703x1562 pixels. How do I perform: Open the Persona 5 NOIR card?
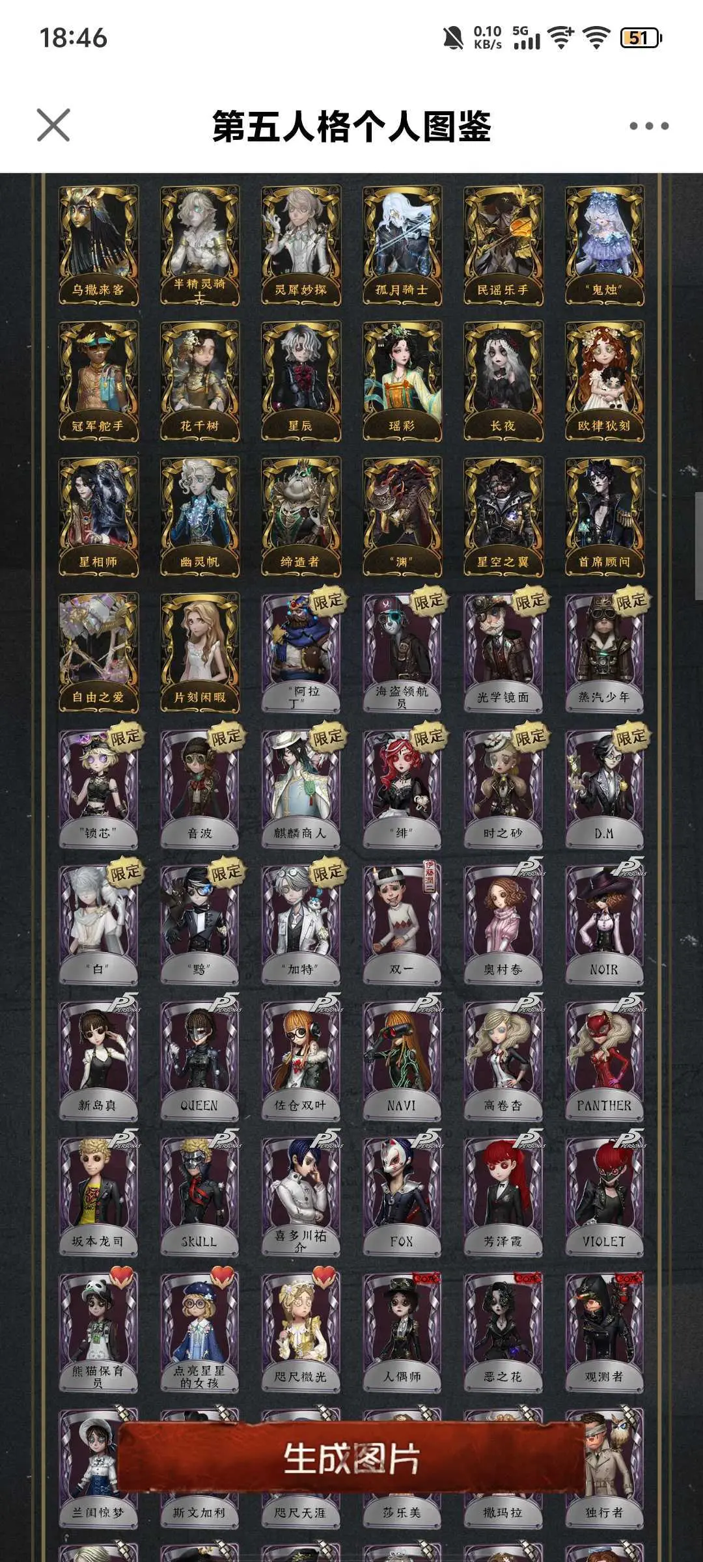click(x=604, y=925)
